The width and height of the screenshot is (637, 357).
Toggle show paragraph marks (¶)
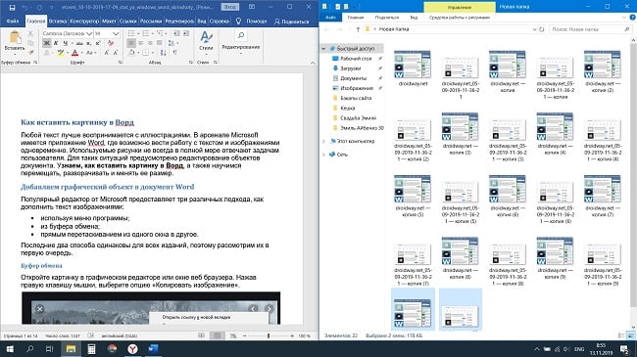click(x=175, y=53)
